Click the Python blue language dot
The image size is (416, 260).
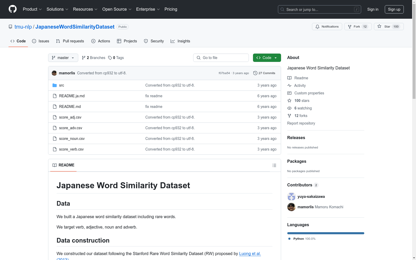point(289,239)
